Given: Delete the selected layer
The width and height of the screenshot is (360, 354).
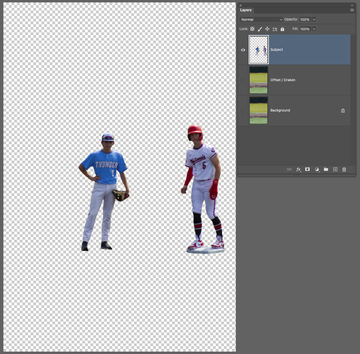Looking at the screenshot, I should coord(344,169).
